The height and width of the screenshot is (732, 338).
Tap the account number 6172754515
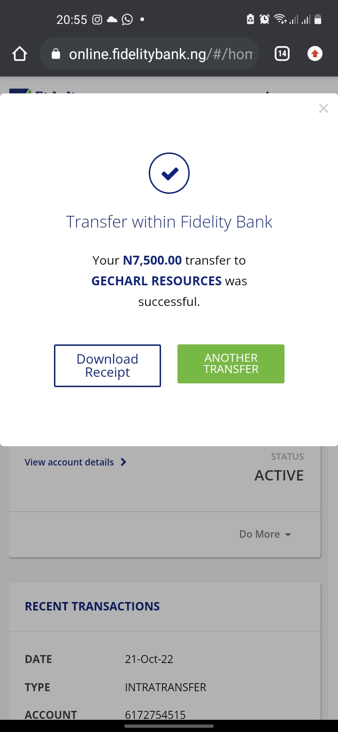155,715
